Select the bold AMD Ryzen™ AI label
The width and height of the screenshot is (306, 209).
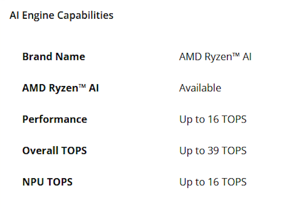[x=60, y=88]
